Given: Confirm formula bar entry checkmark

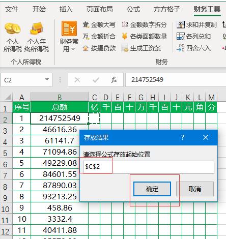Looking at the screenshot, I should (x=96, y=80).
